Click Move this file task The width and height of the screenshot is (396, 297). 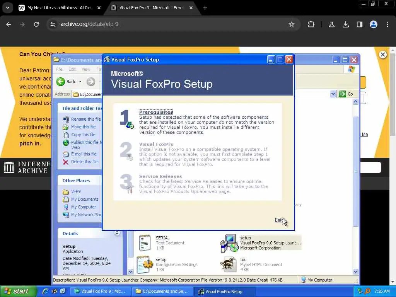pyautogui.click(x=84, y=127)
